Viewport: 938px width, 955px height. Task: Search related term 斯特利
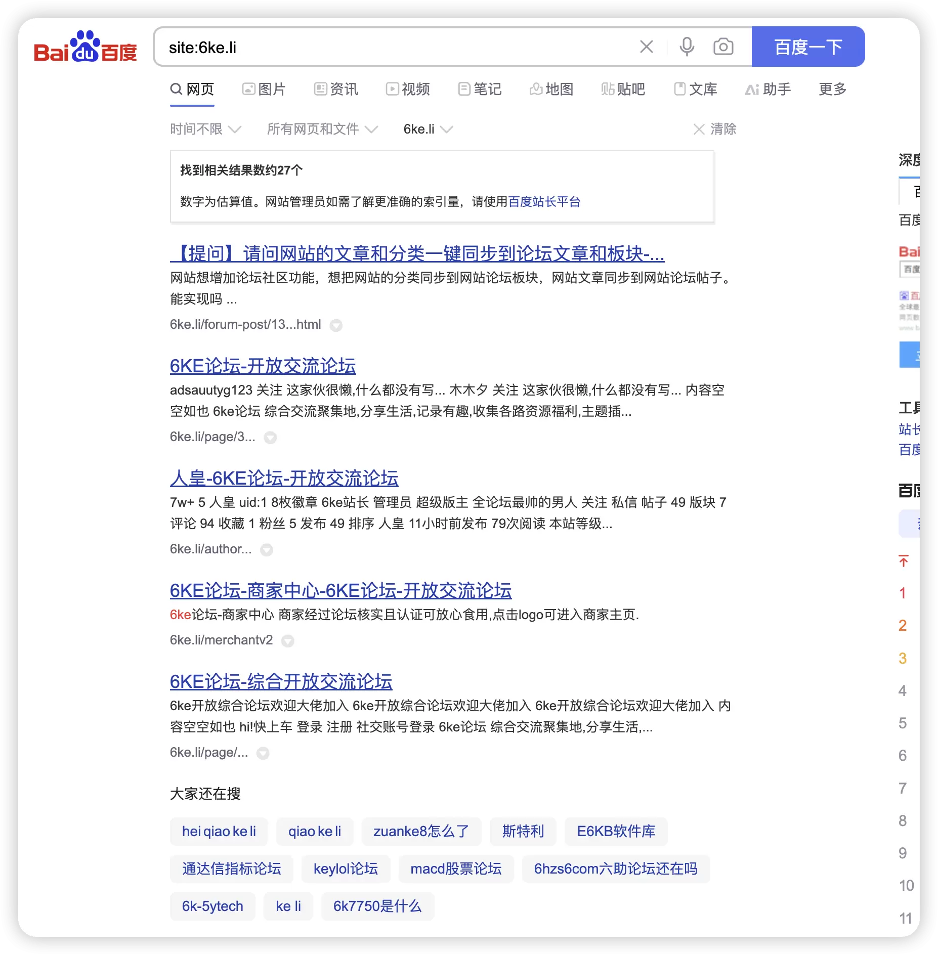[523, 832]
